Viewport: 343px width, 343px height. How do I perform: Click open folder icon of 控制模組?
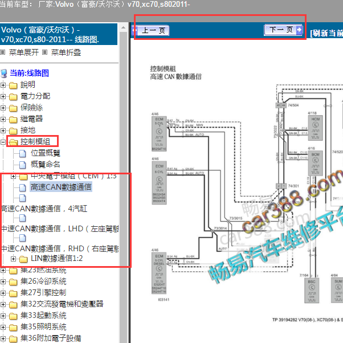pos(13,142)
